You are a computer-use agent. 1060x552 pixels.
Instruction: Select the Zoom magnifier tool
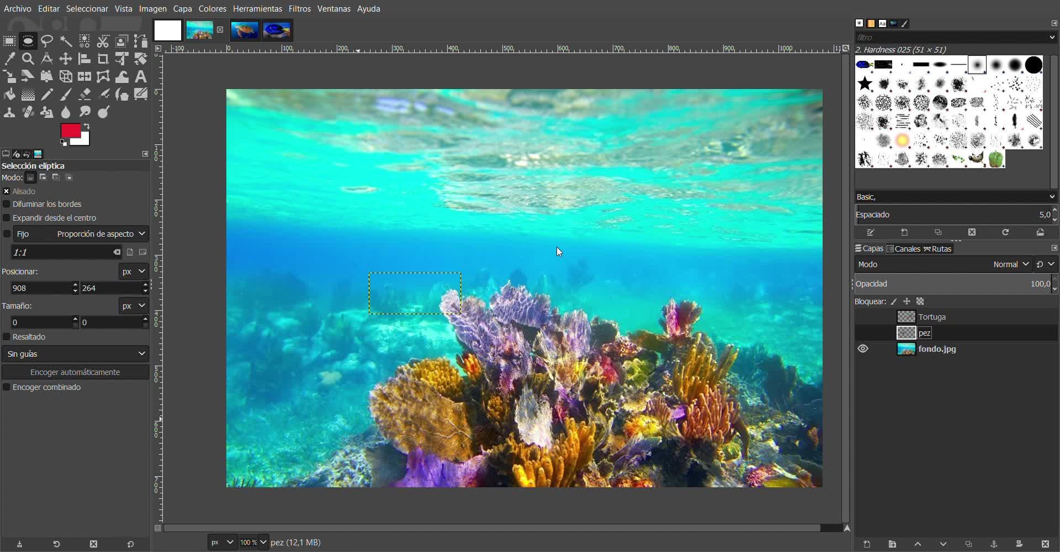click(x=28, y=59)
